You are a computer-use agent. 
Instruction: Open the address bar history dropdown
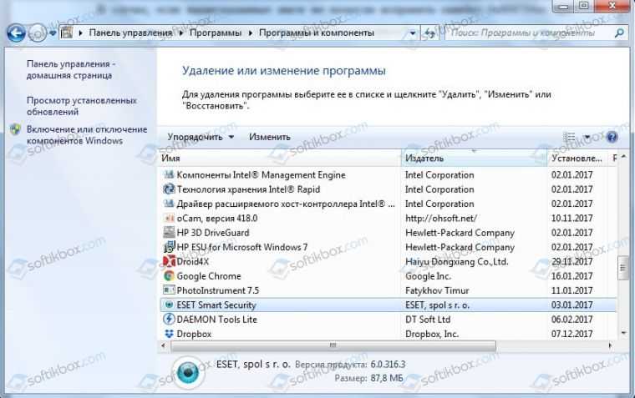412,33
